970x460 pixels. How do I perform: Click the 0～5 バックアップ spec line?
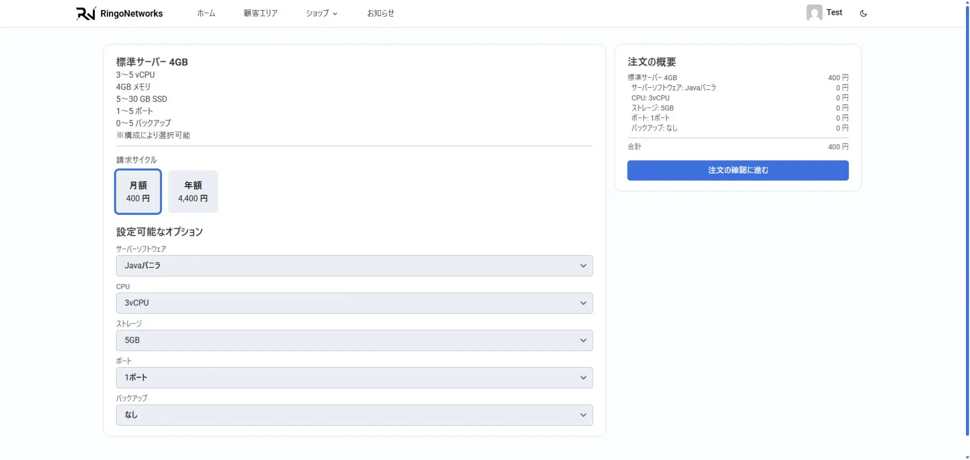144,123
